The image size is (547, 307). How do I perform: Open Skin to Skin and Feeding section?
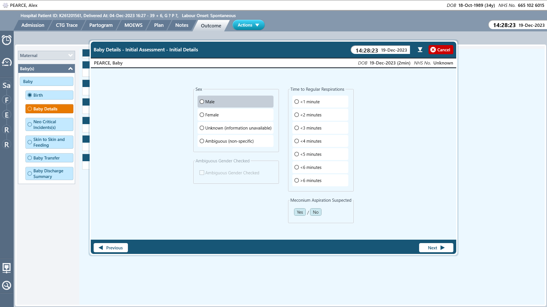click(49, 142)
